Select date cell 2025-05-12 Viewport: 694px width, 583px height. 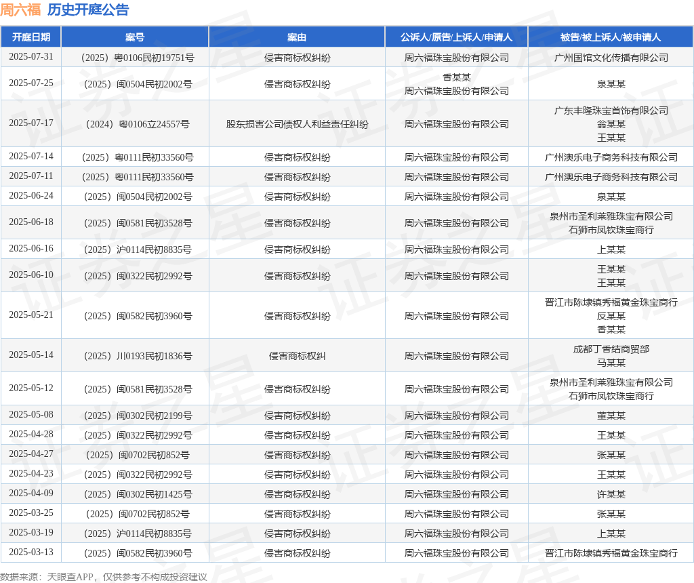pyautogui.click(x=31, y=388)
